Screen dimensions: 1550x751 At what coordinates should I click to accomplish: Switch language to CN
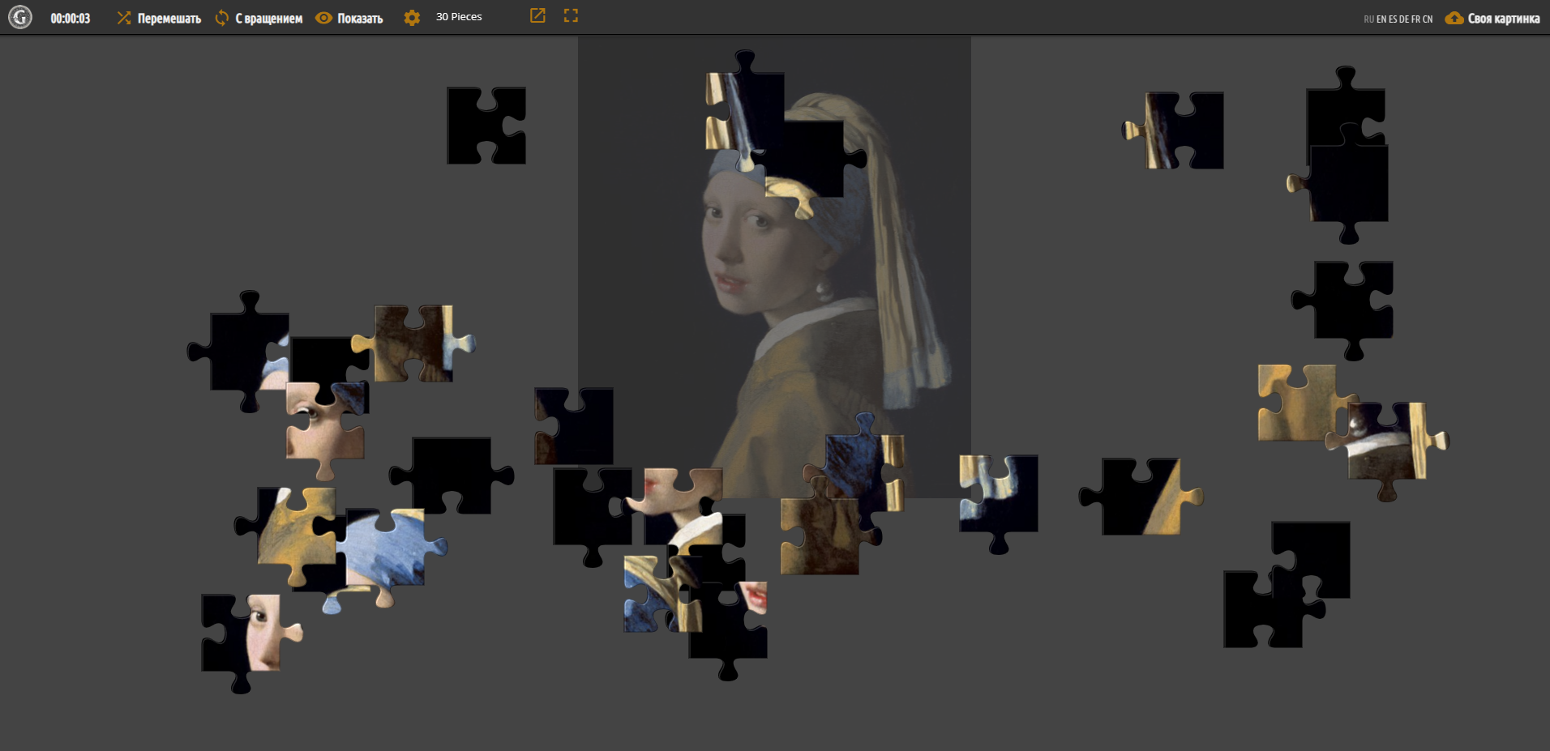[x=1428, y=19]
